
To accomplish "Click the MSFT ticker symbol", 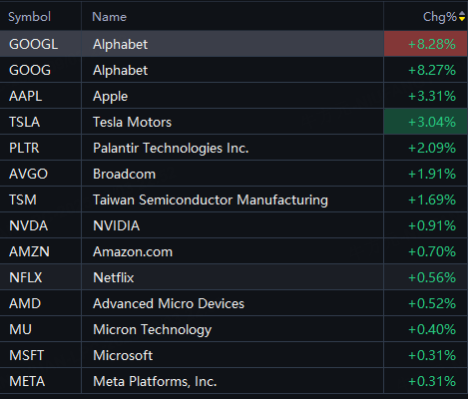I will click(x=27, y=355).
